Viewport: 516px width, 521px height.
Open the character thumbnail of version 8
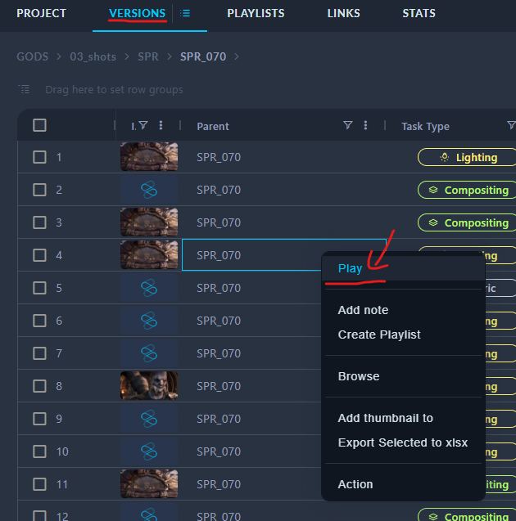(x=149, y=385)
